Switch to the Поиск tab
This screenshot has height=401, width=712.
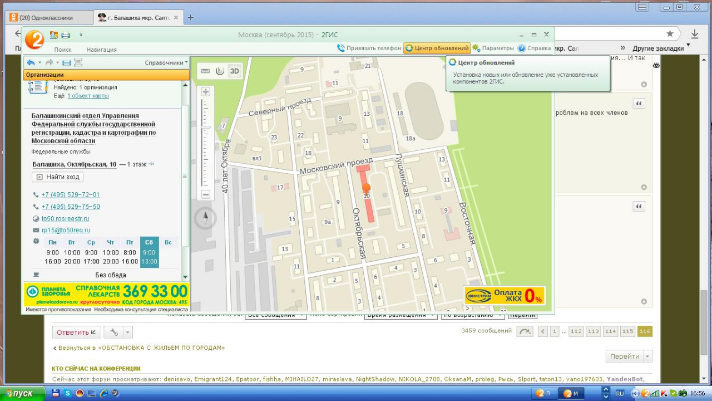[63, 50]
